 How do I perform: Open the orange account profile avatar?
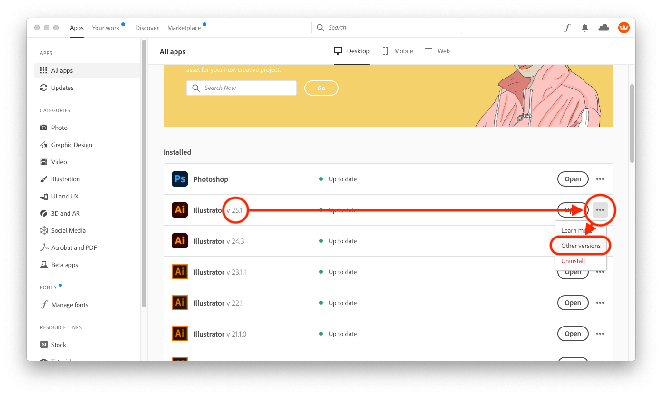click(x=623, y=28)
